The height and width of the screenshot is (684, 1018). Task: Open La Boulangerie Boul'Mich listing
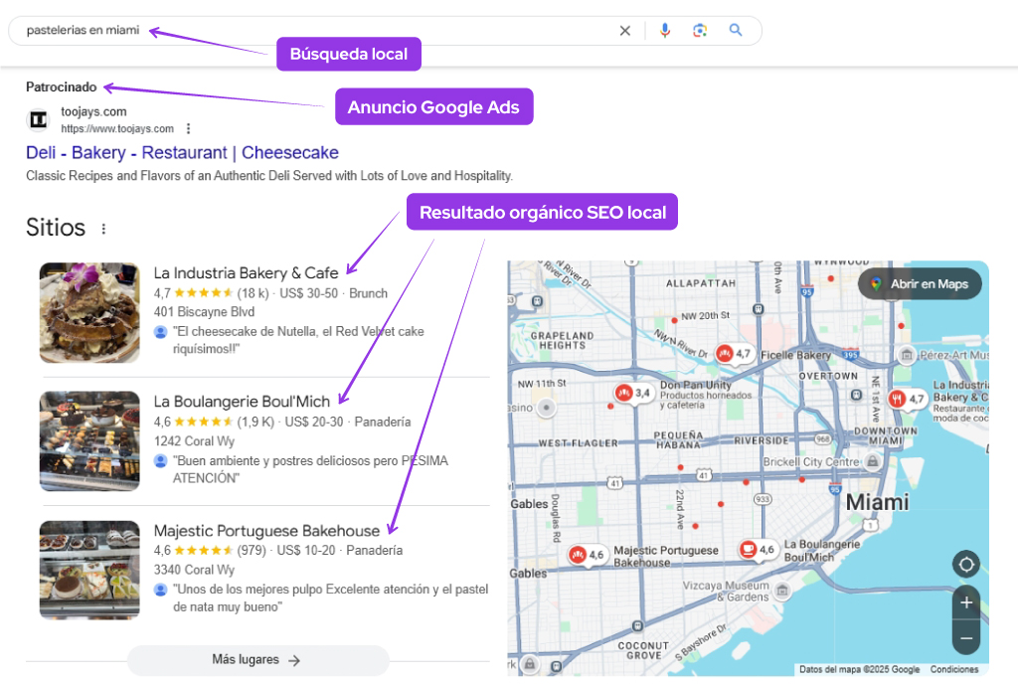pyautogui.click(x=243, y=402)
